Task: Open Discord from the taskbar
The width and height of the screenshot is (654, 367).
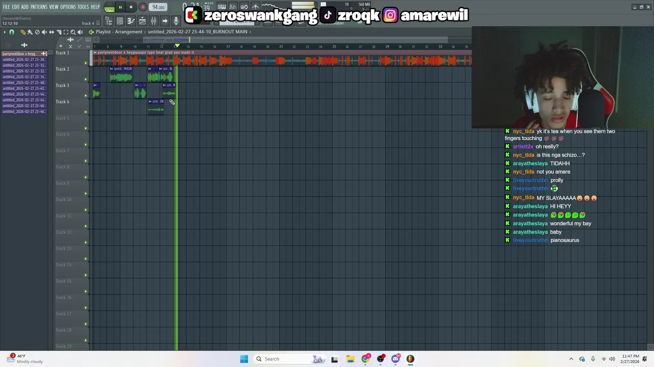Action: [x=395, y=359]
